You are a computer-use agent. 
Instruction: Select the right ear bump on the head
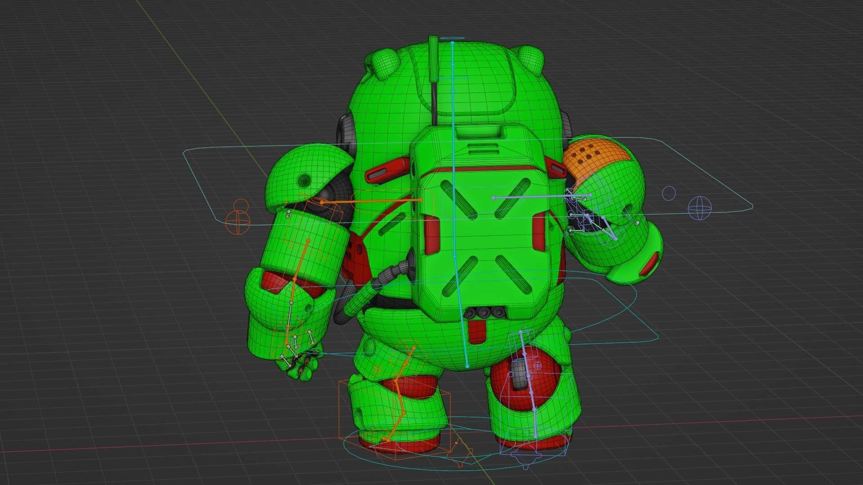click(530, 61)
